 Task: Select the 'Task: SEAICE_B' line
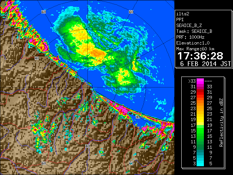194,31
